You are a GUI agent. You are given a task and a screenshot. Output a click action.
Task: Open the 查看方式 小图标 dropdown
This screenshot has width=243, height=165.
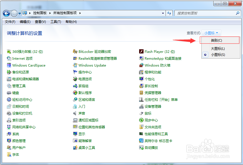pos(211,33)
